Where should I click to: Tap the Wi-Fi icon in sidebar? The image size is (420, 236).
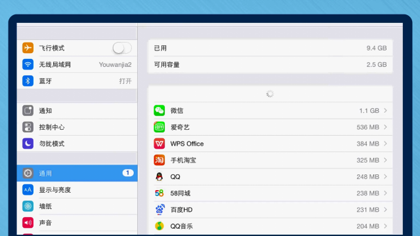[x=28, y=64]
